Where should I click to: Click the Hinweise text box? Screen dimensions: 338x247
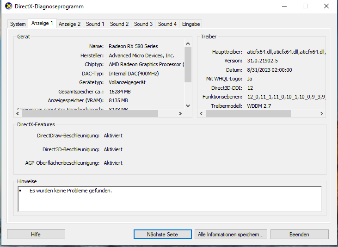pyautogui.click(x=170, y=199)
